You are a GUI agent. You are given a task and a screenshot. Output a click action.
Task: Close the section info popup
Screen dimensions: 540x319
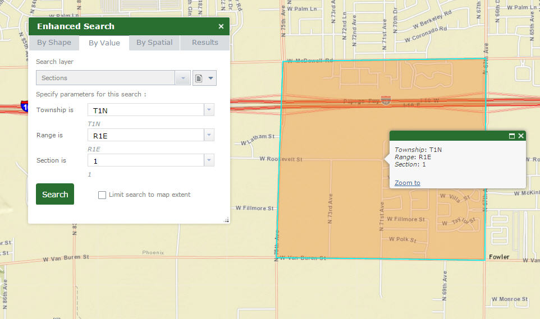point(521,136)
